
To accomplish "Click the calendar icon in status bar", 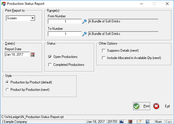I will tap(130, 122).
